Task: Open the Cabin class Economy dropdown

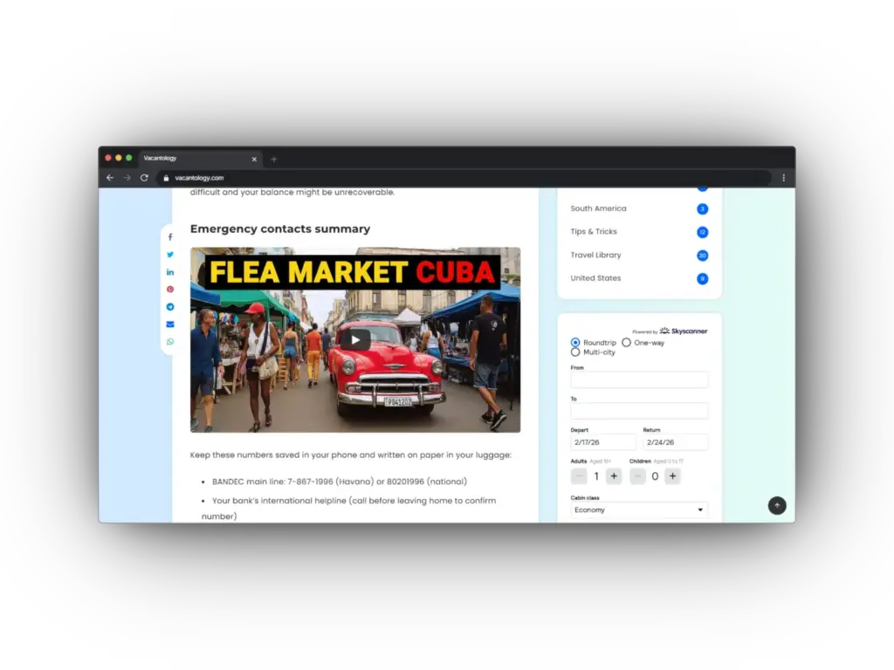Action: pyautogui.click(x=639, y=509)
